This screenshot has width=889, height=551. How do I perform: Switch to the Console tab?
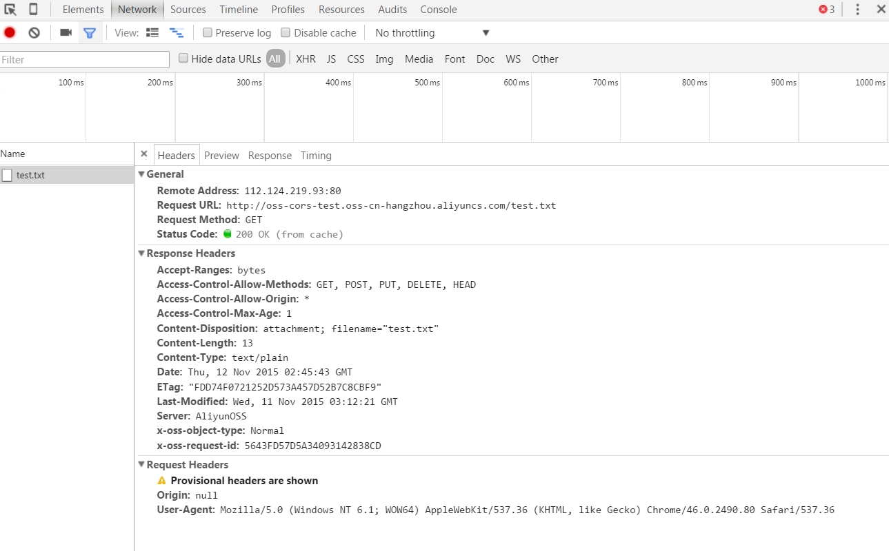[438, 10]
